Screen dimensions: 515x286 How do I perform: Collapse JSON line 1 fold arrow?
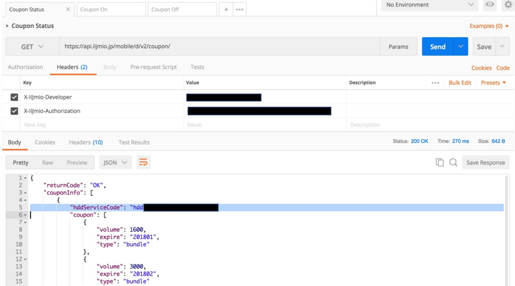click(x=25, y=178)
